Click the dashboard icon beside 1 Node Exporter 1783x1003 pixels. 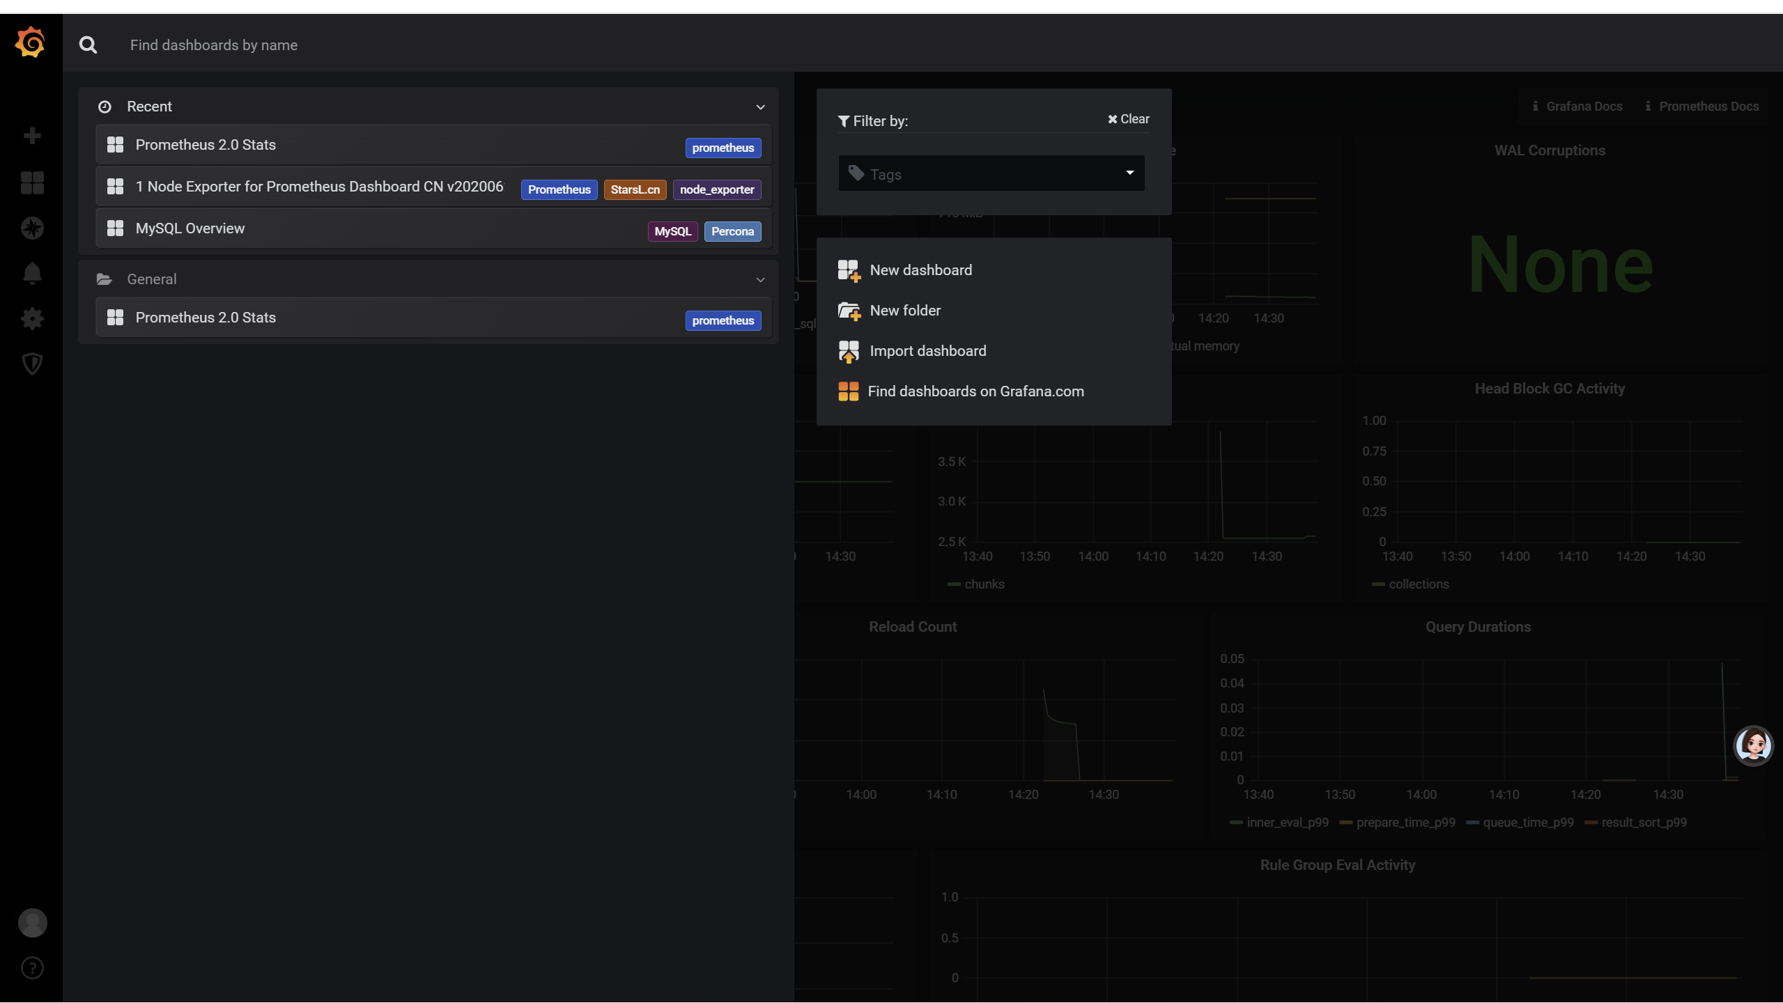(x=115, y=187)
